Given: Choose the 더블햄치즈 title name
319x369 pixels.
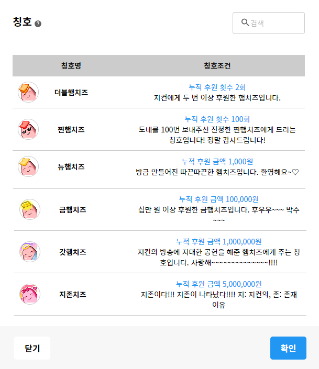Looking at the screenshot, I should point(71,92).
